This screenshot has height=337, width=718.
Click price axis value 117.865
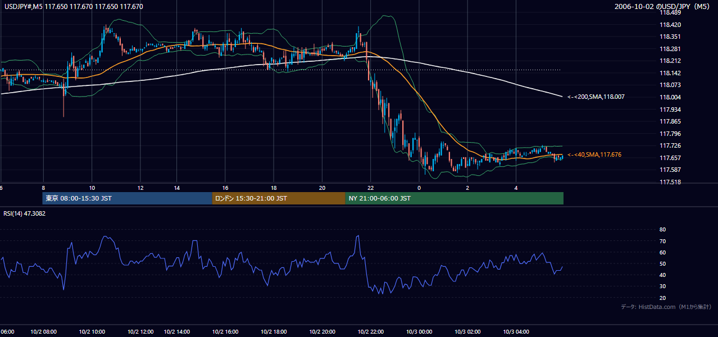[670, 121]
